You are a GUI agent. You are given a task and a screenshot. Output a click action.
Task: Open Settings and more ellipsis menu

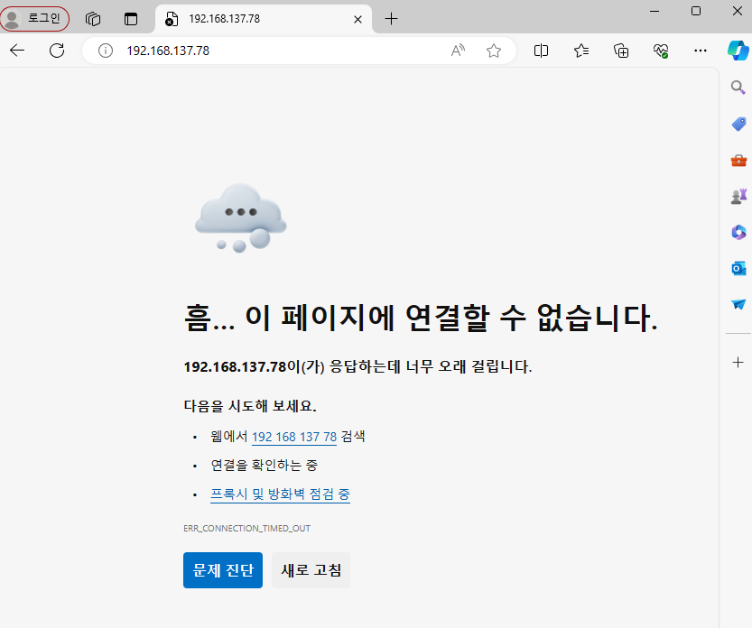click(701, 51)
